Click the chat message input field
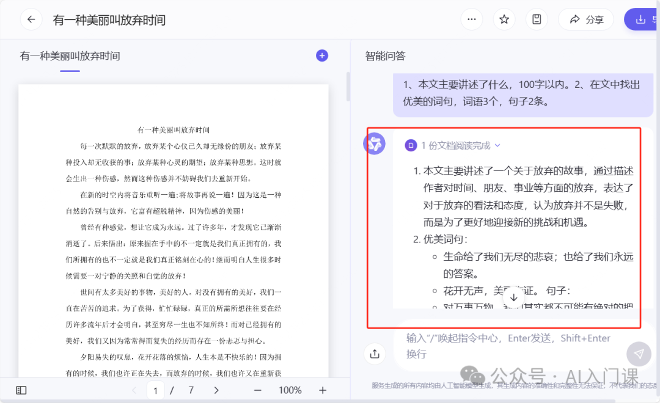 point(507,346)
